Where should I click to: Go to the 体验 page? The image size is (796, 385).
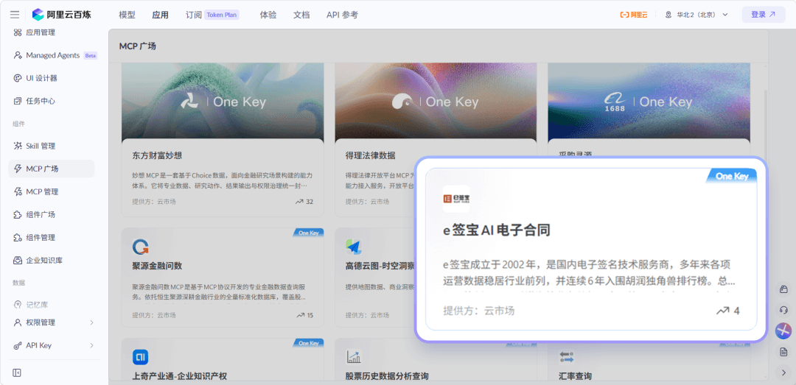(268, 15)
